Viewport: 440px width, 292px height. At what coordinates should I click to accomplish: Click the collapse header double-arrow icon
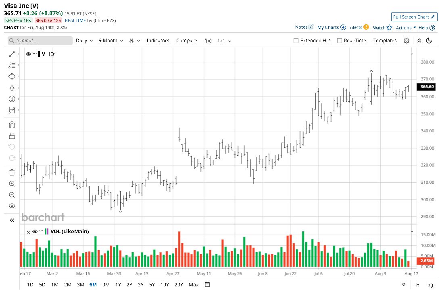pos(419,41)
